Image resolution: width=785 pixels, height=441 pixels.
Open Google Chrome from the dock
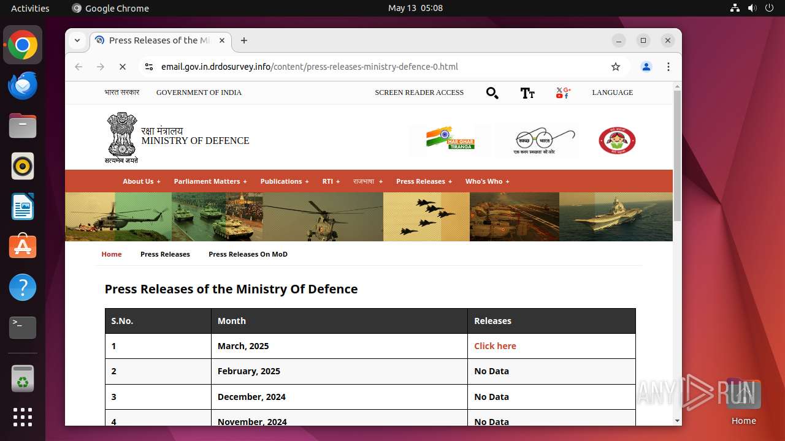point(23,45)
